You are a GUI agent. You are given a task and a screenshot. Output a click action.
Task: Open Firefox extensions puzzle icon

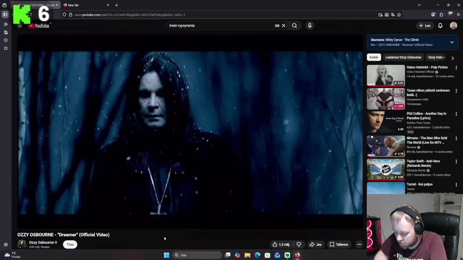click(x=441, y=15)
